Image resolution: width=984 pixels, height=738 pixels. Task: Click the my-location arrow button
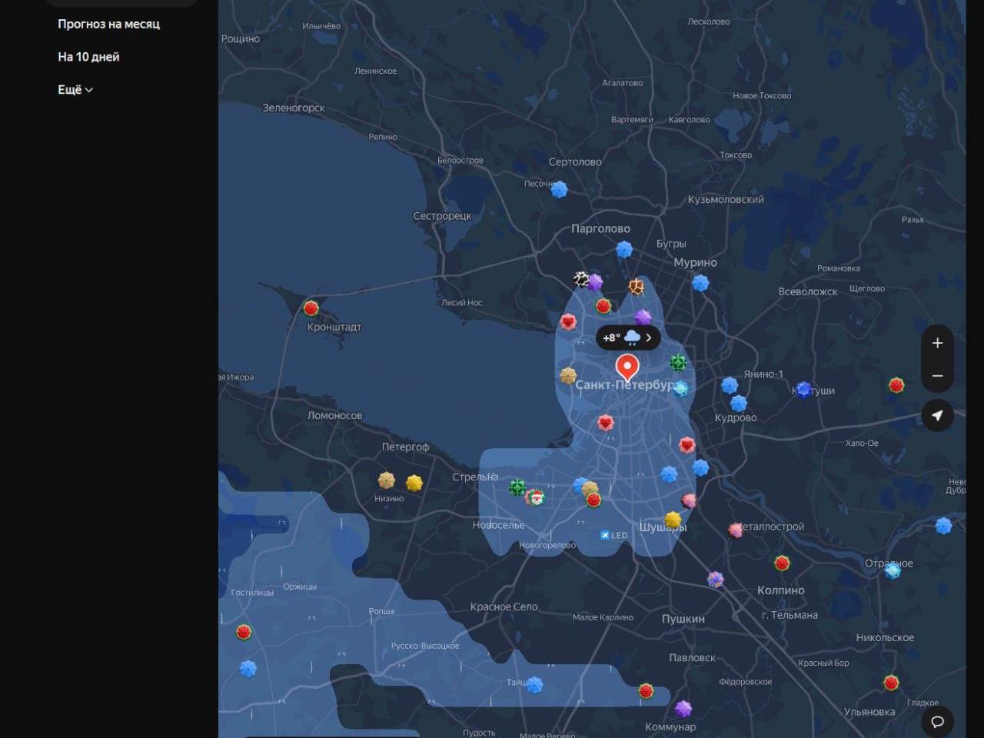pyautogui.click(x=937, y=415)
